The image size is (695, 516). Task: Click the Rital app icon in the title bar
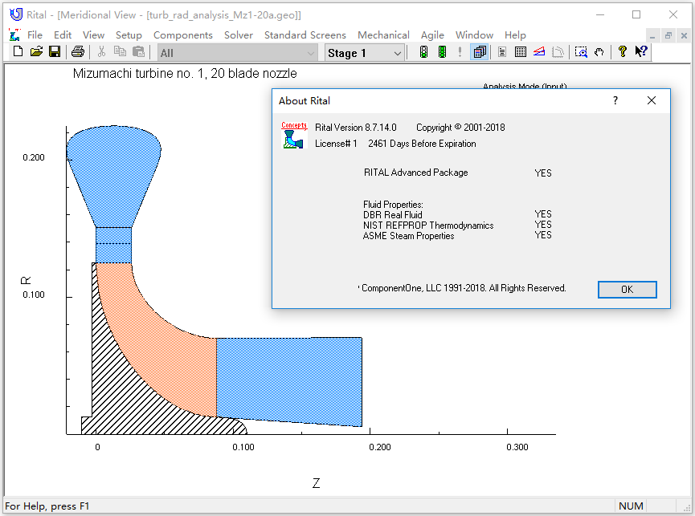[x=16, y=14]
